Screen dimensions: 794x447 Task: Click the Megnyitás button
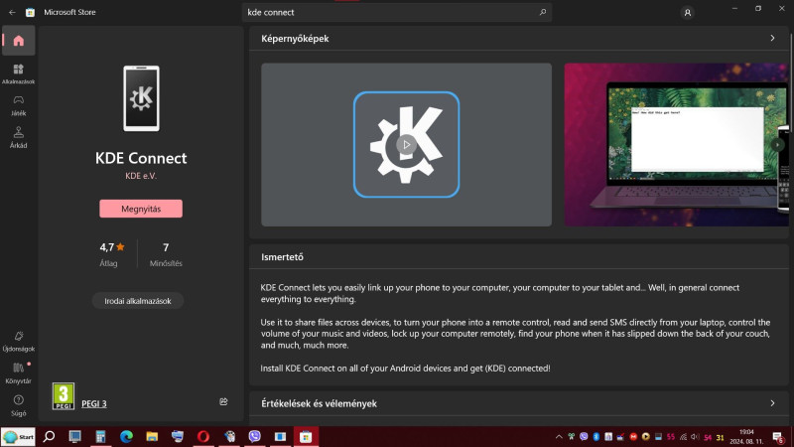tap(141, 209)
